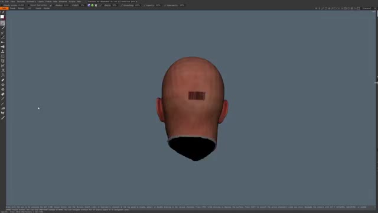
Task: Select the curved arrow tool above butterfly icon
Action: click(x=2, y=108)
